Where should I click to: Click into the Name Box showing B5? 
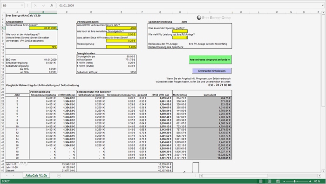point(11,6)
